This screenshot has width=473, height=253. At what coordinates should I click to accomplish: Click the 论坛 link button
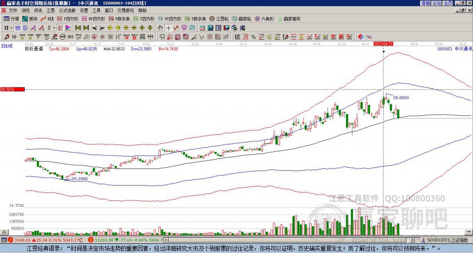(x=437, y=3)
